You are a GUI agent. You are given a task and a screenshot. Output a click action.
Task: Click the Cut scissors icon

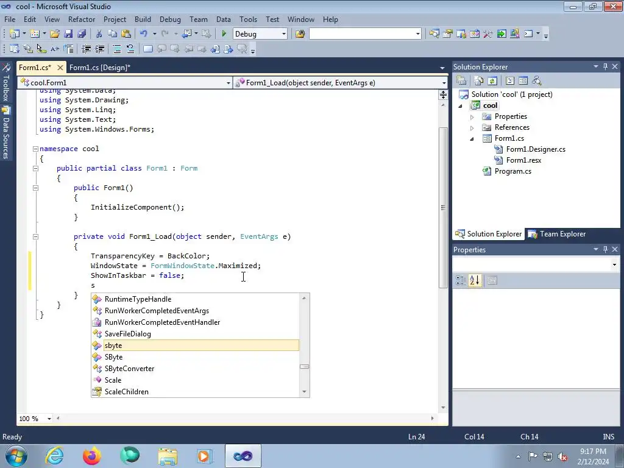(99, 34)
